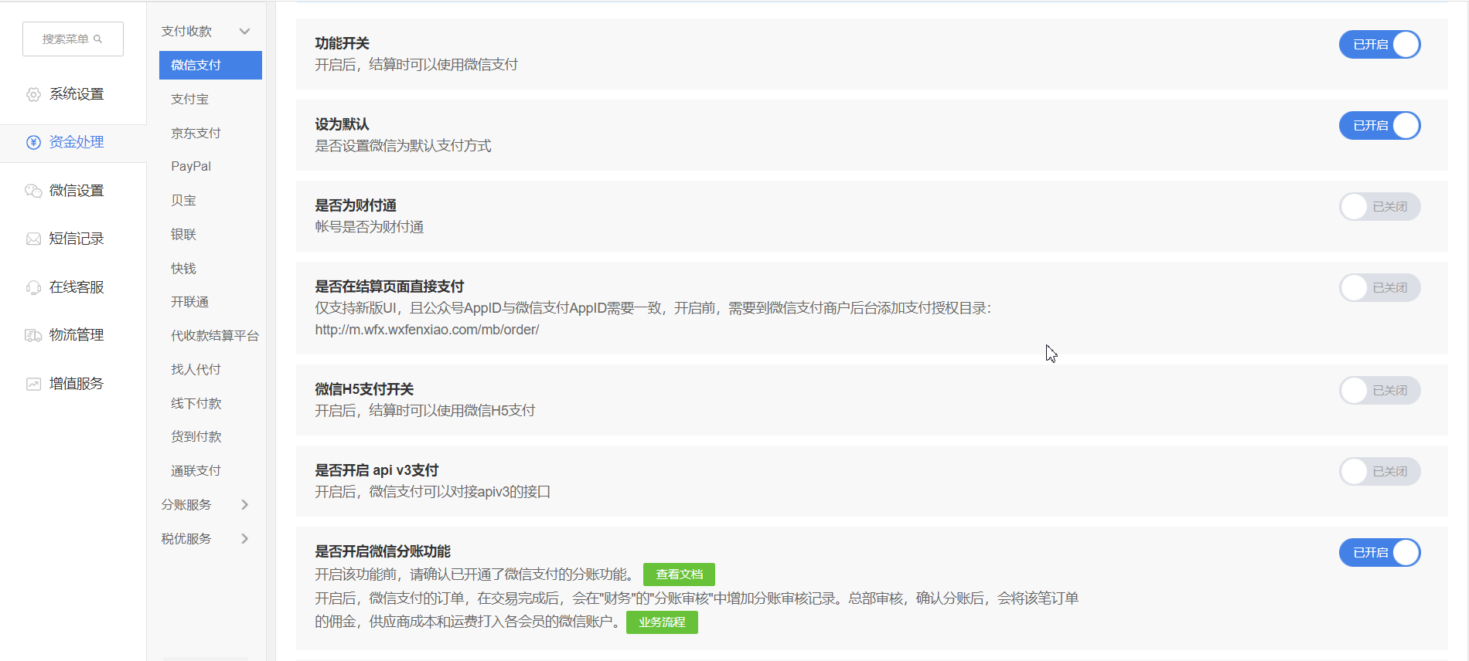
Task: Click the green 查看文档 button
Action: coord(679,575)
